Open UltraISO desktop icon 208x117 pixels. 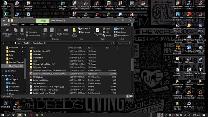tap(17, 4)
